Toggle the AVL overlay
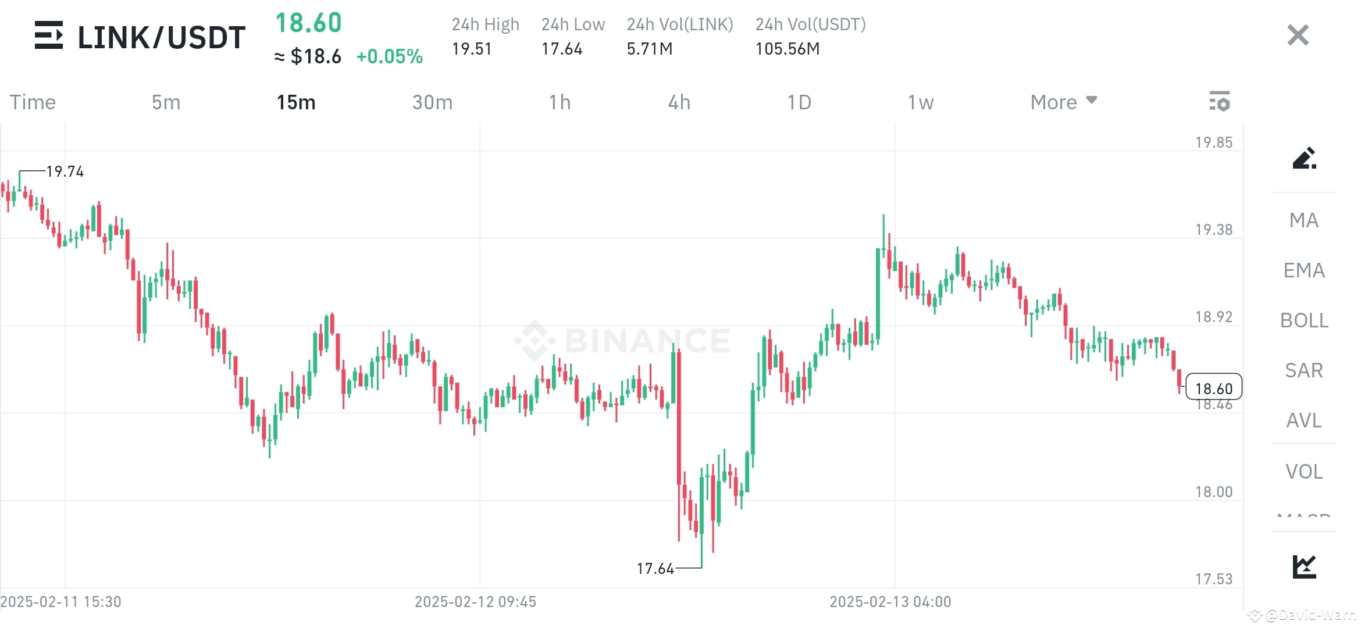Viewport: 1361px width, 628px height. tap(1303, 421)
